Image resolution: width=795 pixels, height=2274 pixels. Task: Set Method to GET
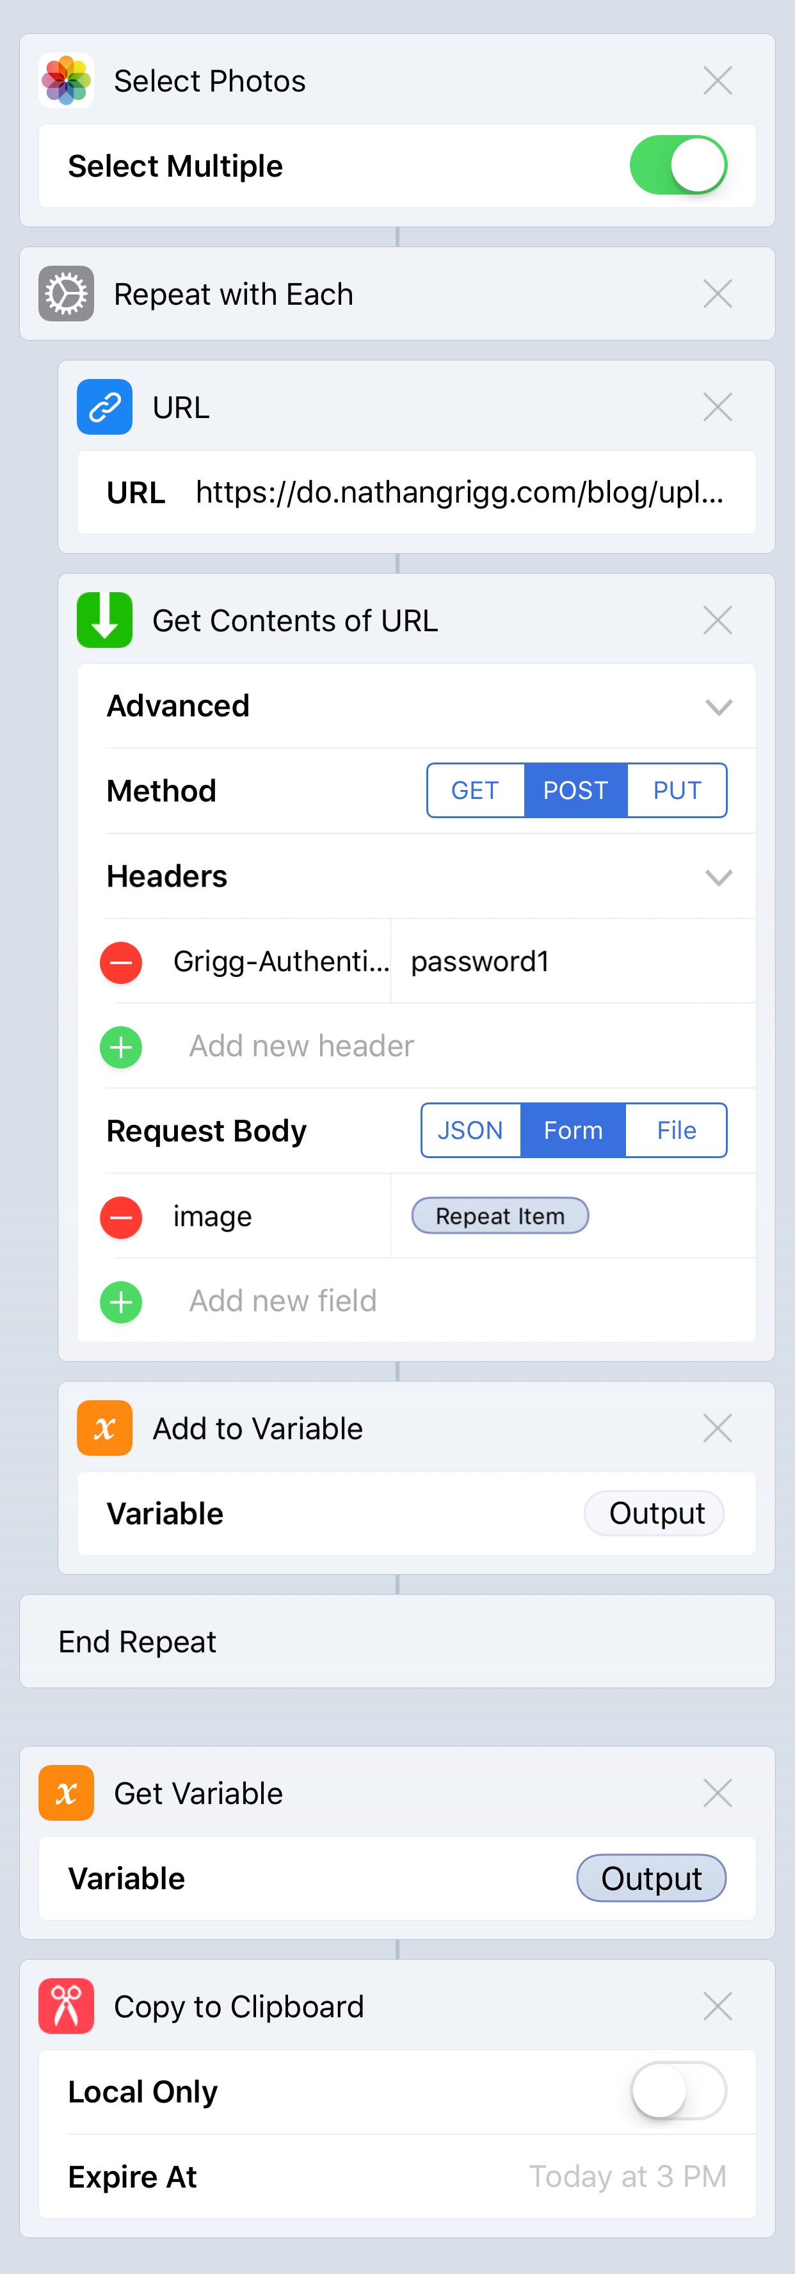(x=476, y=790)
